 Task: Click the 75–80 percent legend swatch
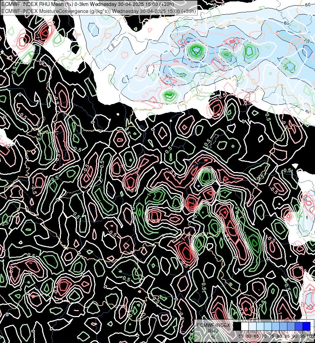(275, 326)
